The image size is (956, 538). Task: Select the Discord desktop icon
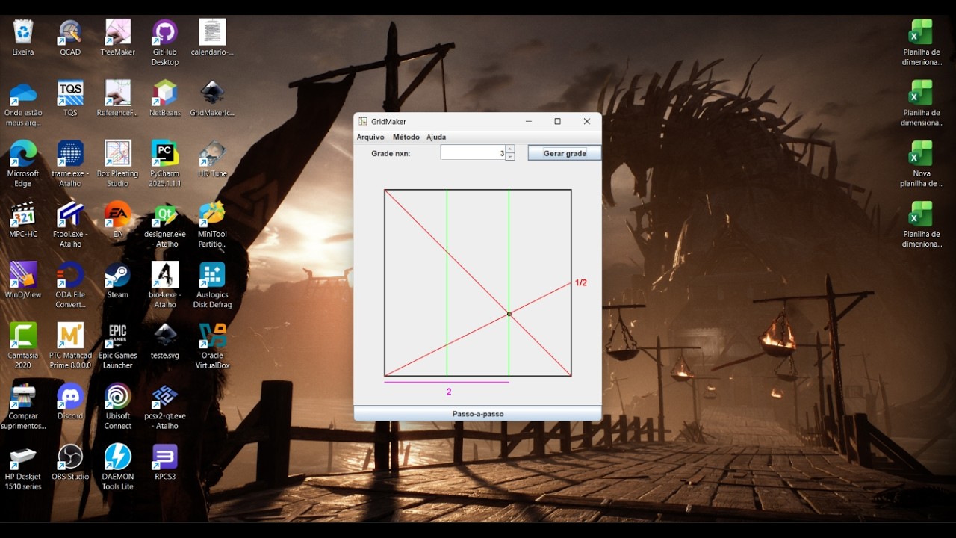(x=70, y=401)
